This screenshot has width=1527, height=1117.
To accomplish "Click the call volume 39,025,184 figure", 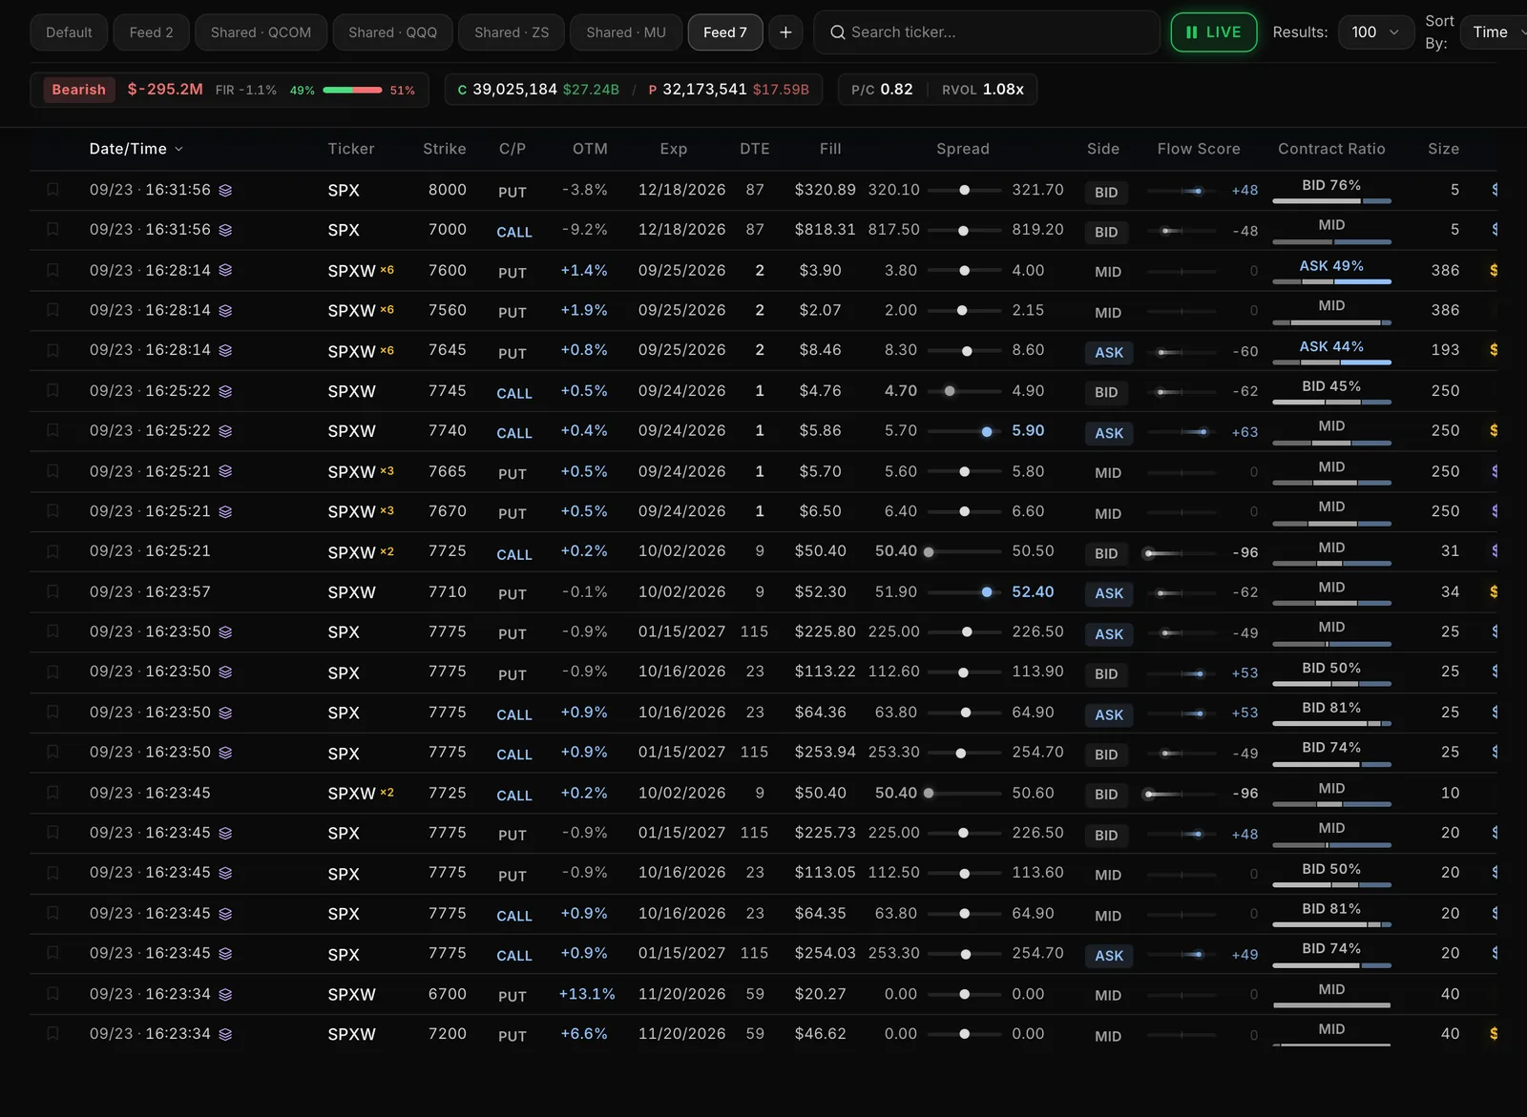I will 514,90.
